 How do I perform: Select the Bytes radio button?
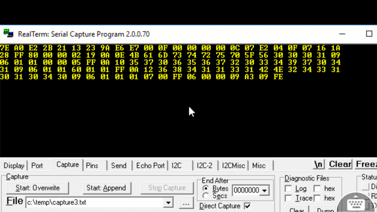click(206, 188)
